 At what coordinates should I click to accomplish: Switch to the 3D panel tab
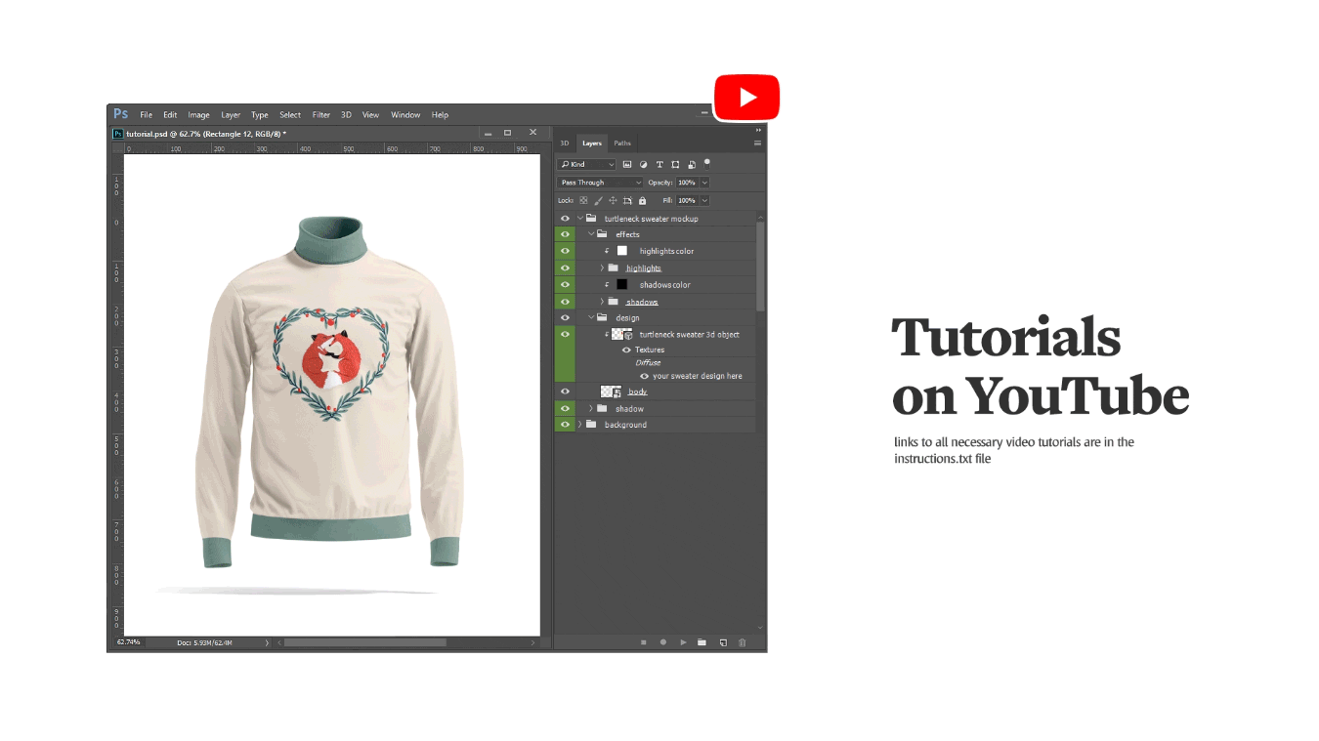click(564, 144)
